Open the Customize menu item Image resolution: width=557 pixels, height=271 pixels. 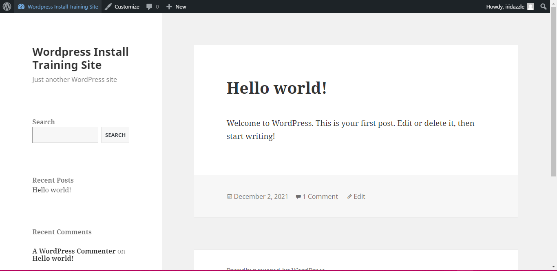(122, 7)
